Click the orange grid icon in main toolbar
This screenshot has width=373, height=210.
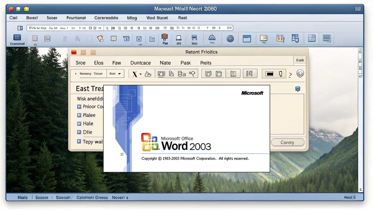point(280,38)
